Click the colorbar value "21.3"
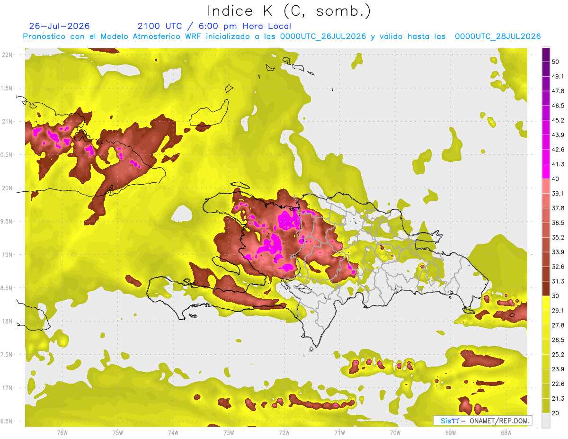The width and height of the screenshot is (568, 439). pos(558,398)
